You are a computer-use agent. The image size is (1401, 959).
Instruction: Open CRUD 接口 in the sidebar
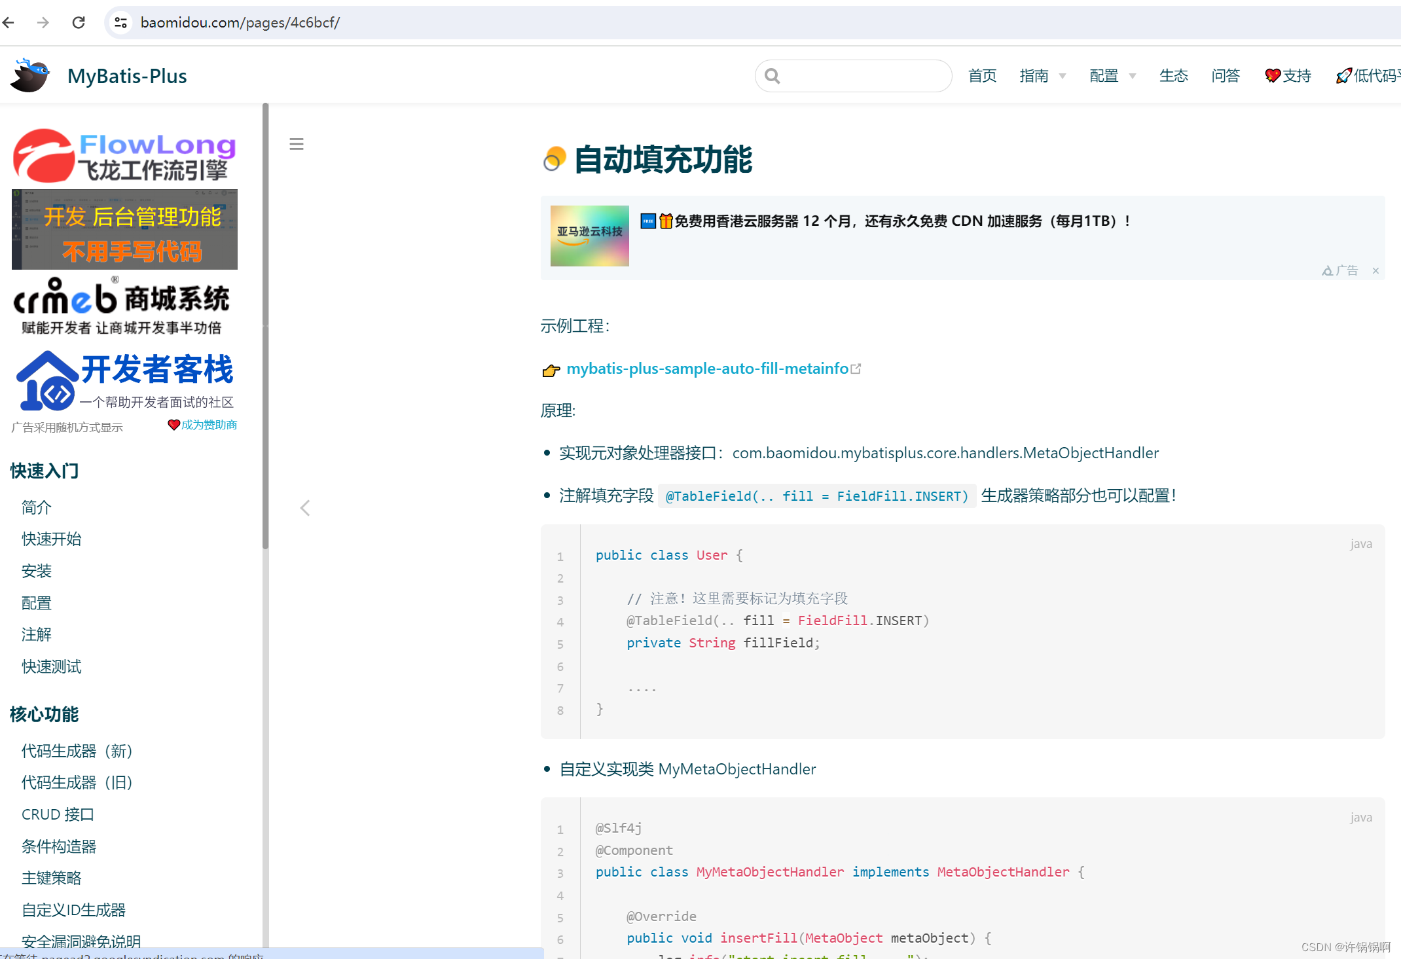[x=58, y=814]
